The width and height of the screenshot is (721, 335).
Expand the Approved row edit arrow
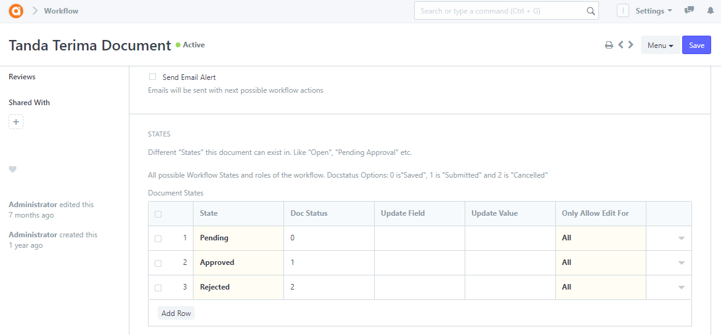(682, 263)
